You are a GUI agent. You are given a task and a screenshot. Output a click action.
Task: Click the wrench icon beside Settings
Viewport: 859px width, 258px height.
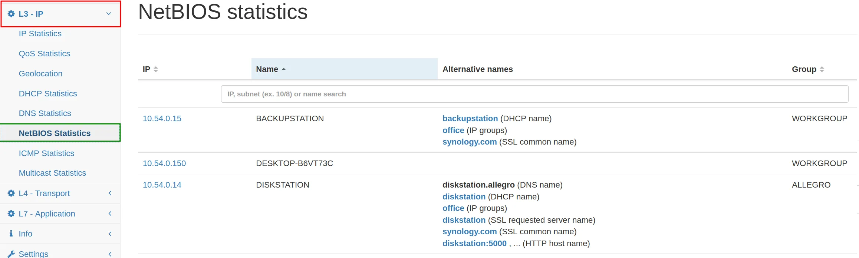11,254
